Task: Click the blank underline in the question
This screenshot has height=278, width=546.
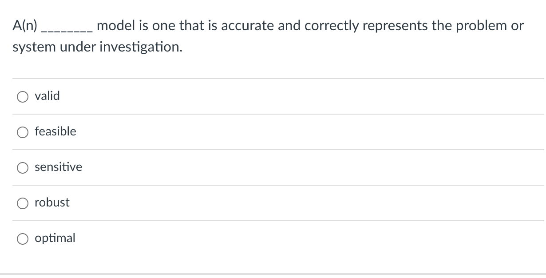Action: [67, 29]
